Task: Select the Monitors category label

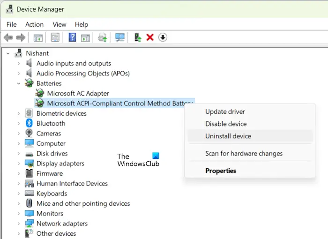Action: click(x=50, y=214)
